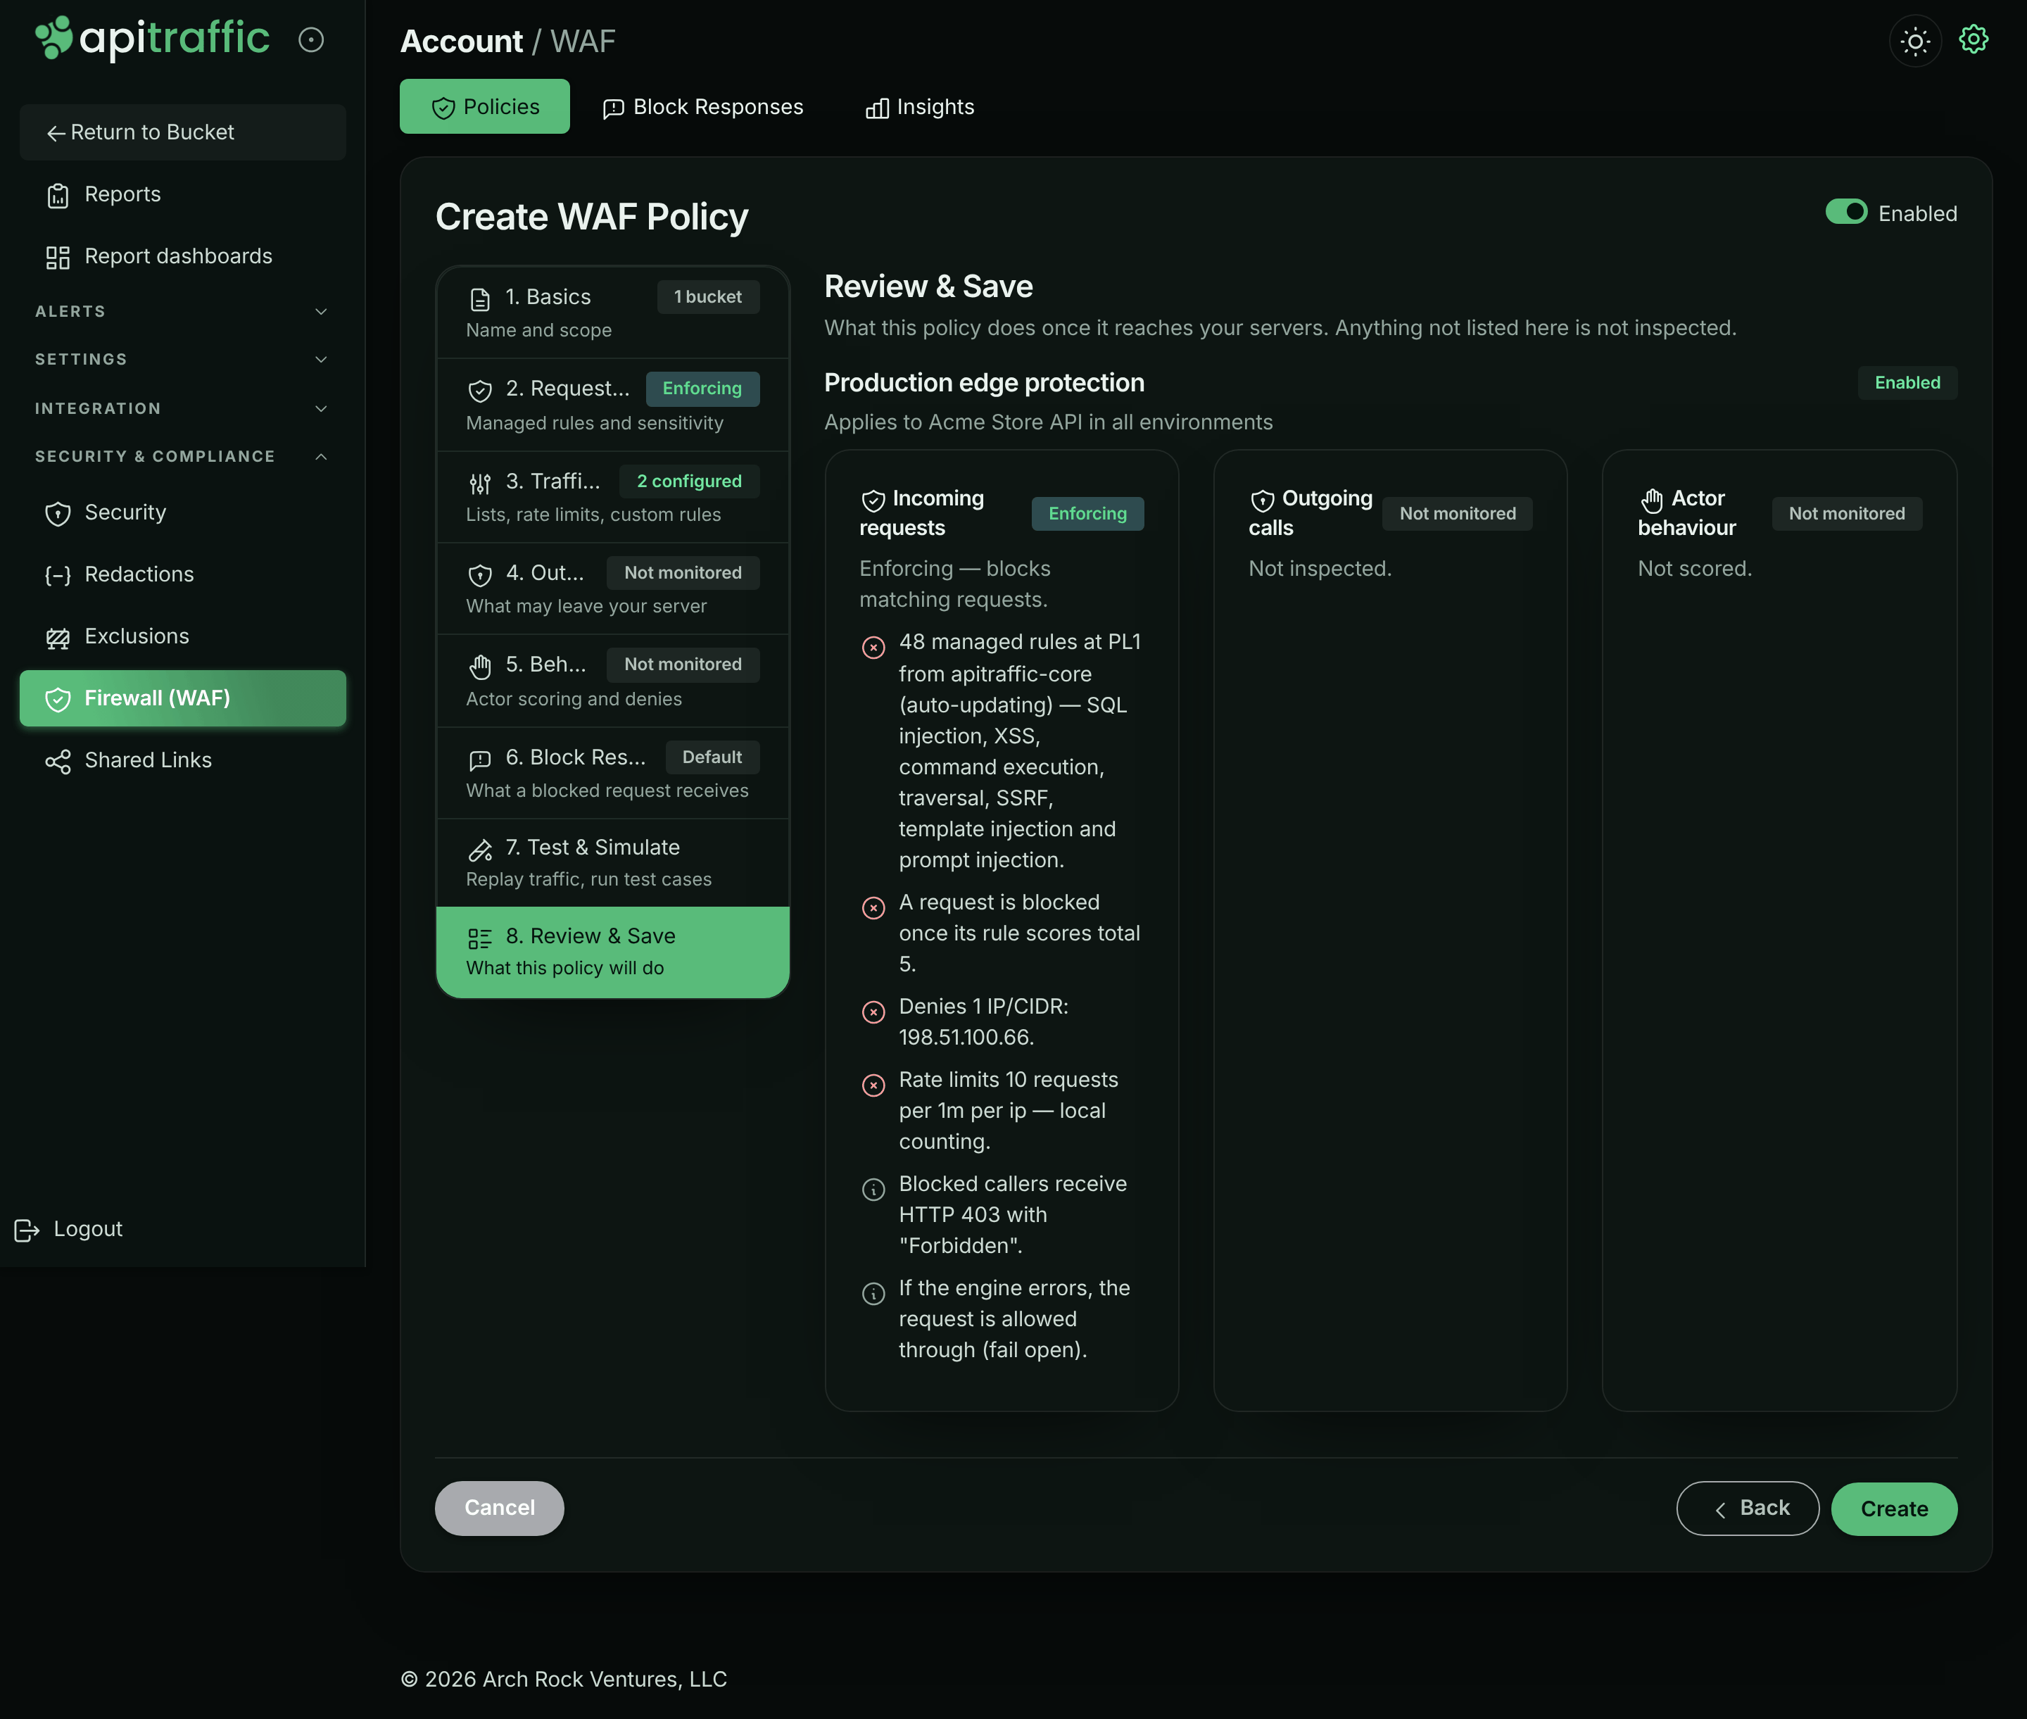Open Security shield sidebar item
The width and height of the screenshot is (2027, 1719).
[x=182, y=512]
